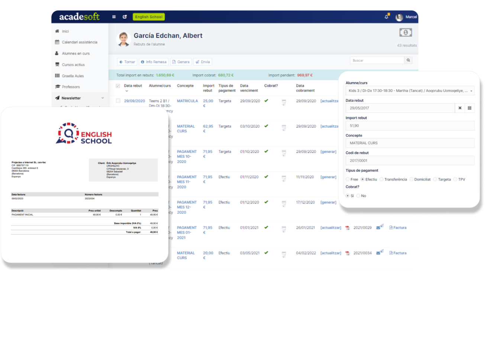Screen dimensions: 487x346
Task: Click [actualitzar] in the 26/01/2021 row
Action: (330, 228)
